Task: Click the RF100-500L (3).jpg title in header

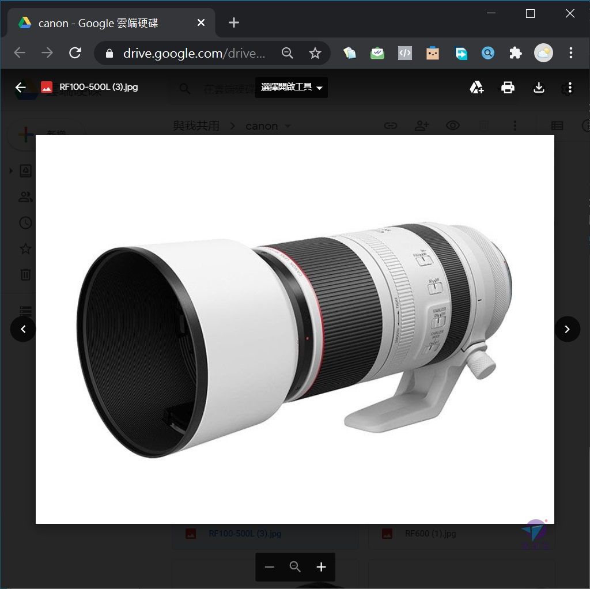Action: [99, 87]
